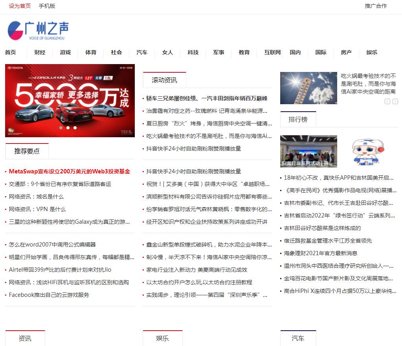
Task: Open 18年初心不改，真快乐APP article
Action: [339, 177]
